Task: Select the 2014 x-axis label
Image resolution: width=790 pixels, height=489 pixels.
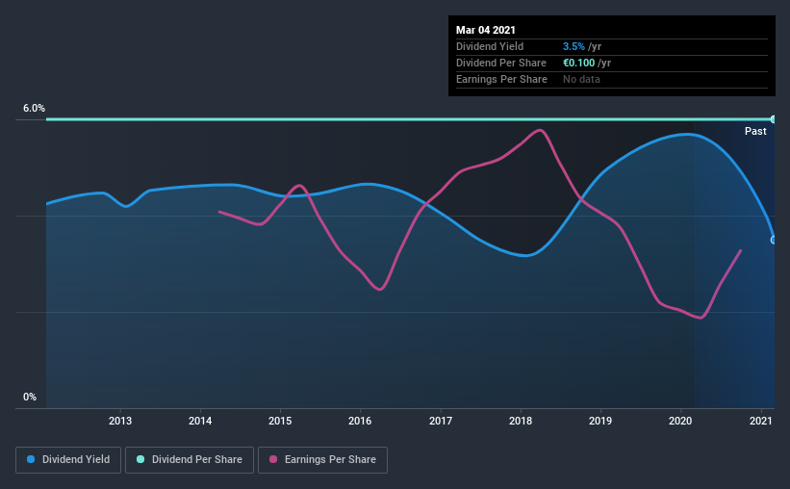Action: click(x=200, y=421)
